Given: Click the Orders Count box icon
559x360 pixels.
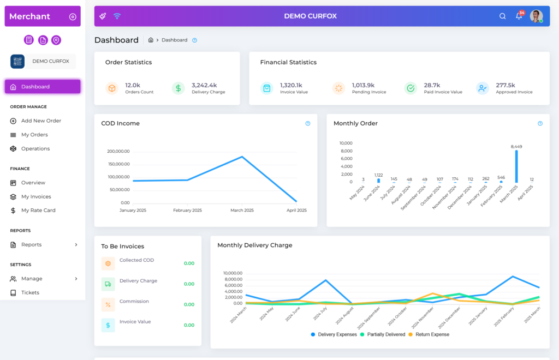Looking at the screenshot, I should [x=112, y=88].
